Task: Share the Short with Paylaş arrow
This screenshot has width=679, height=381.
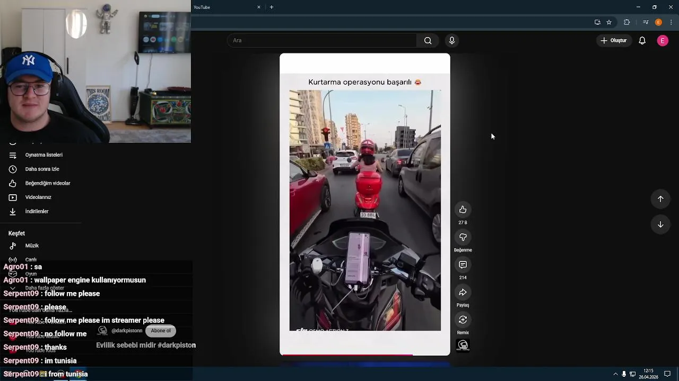Action: click(463, 292)
